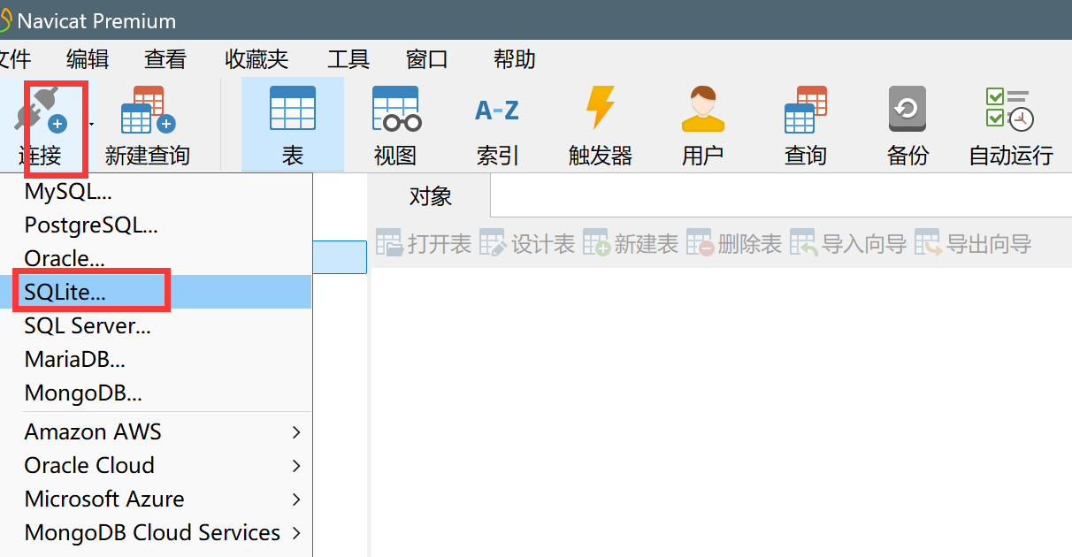1072x557 pixels.
Task: Open the 查看 menu
Action: click(x=165, y=59)
